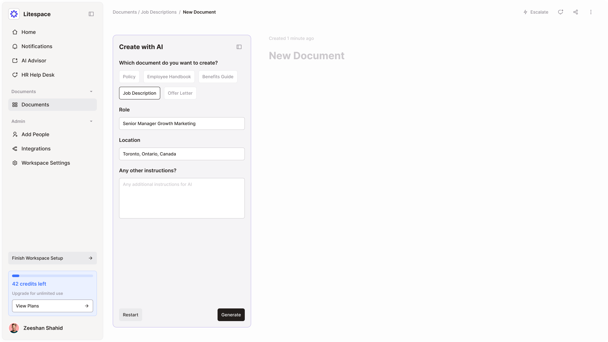Viewport: 608px width, 342px height.
Task: Click the credits usage progress bar
Action: pyautogui.click(x=53, y=276)
